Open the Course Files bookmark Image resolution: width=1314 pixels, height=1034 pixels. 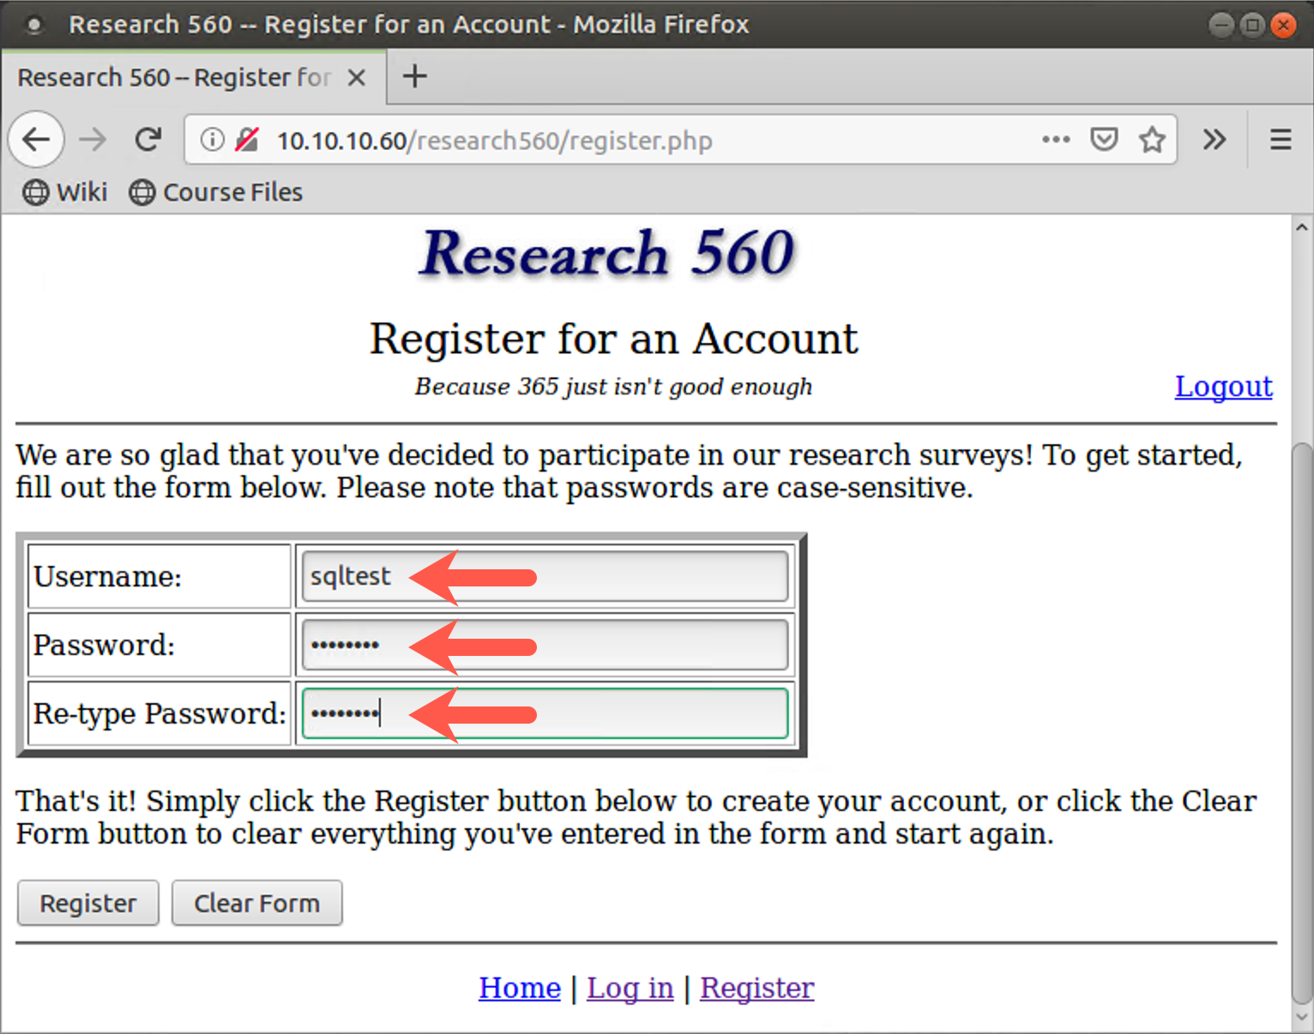[x=215, y=192]
